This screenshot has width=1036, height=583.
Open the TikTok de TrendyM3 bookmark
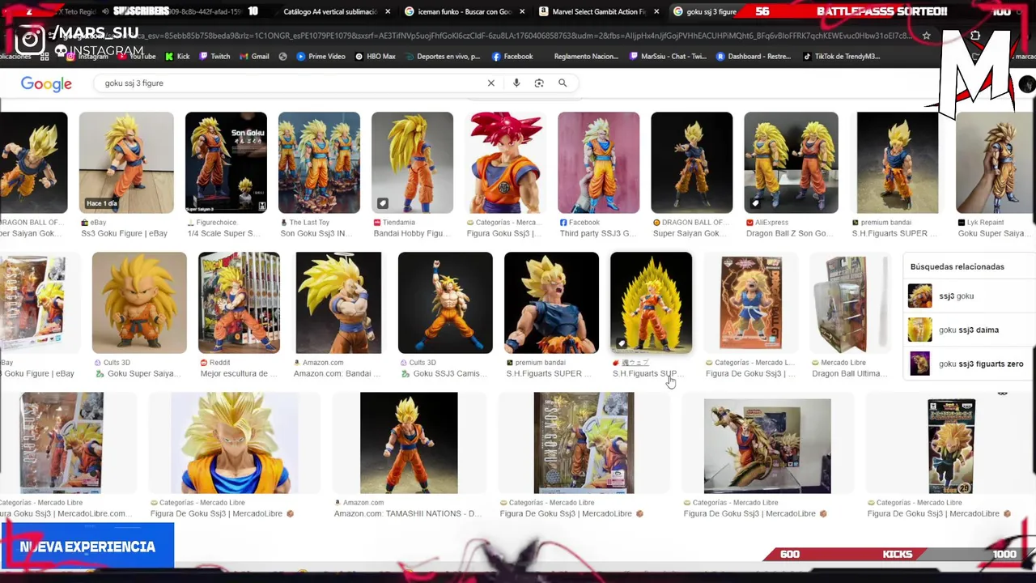tap(841, 57)
